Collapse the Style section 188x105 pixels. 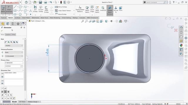pos(23,39)
